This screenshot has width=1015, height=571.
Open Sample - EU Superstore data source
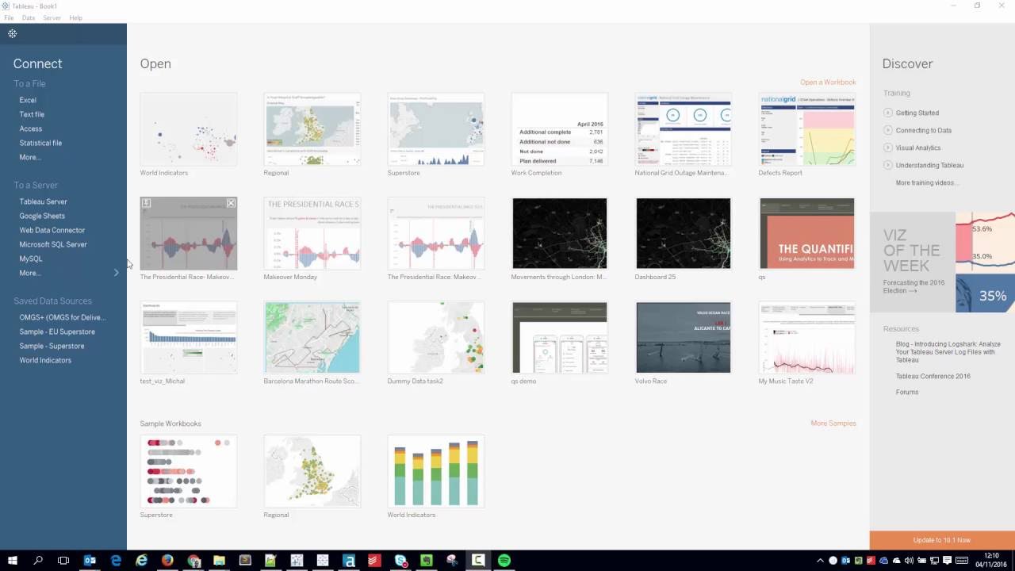tap(57, 331)
